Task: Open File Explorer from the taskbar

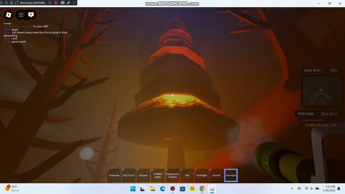Action: [x=153, y=189]
